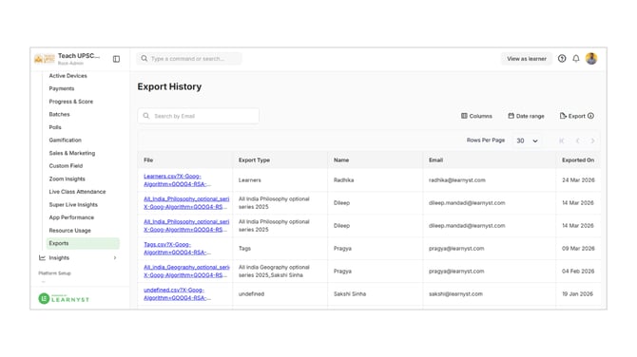The width and height of the screenshot is (637, 357).
Task: Click the date 24 Mar 2026
Action: [578, 180]
